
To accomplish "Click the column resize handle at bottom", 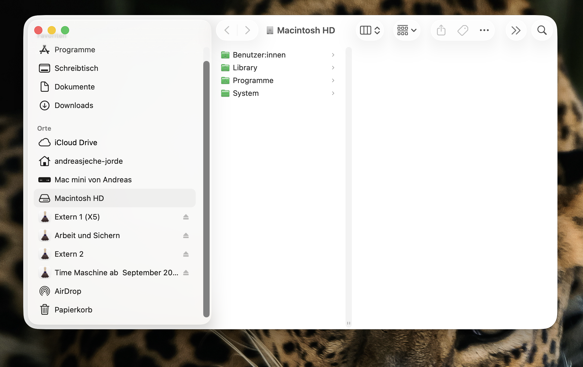I will (x=349, y=323).
